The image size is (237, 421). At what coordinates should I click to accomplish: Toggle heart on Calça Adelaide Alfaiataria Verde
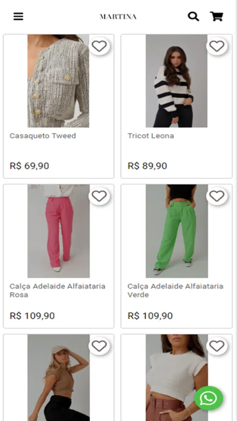click(x=217, y=196)
